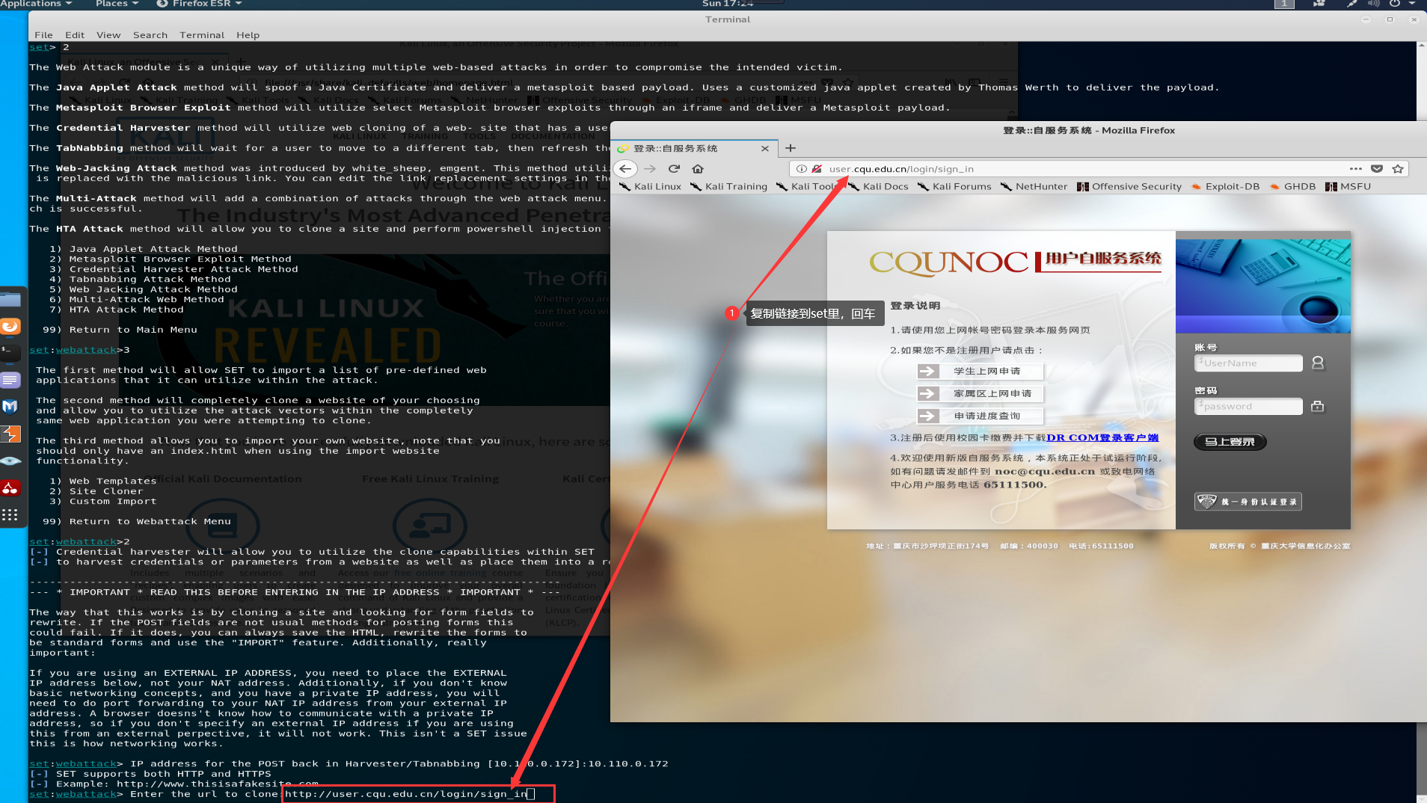The image size is (1427, 803).
Task: Launch Cherrytree from the dock
Action: point(10,487)
